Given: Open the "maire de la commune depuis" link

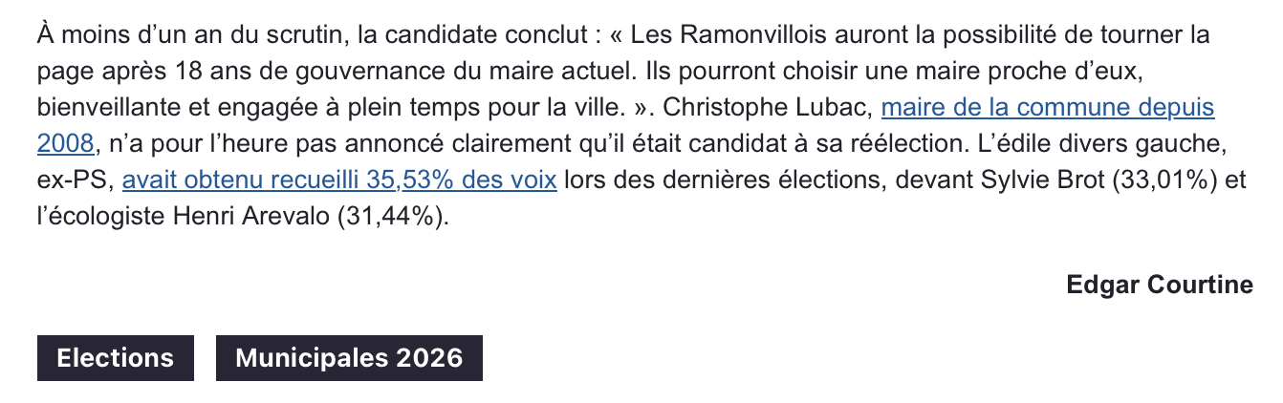Looking at the screenshot, I should [1048, 107].
